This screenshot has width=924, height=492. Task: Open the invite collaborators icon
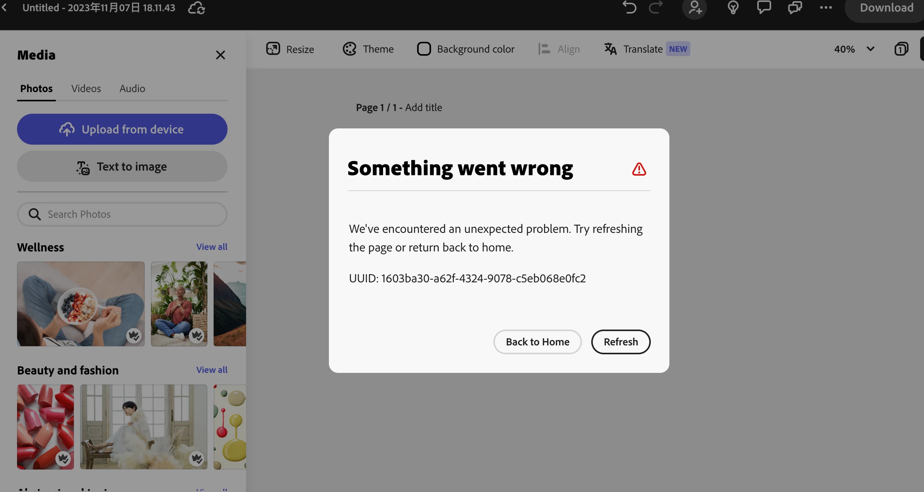pos(695,7)
